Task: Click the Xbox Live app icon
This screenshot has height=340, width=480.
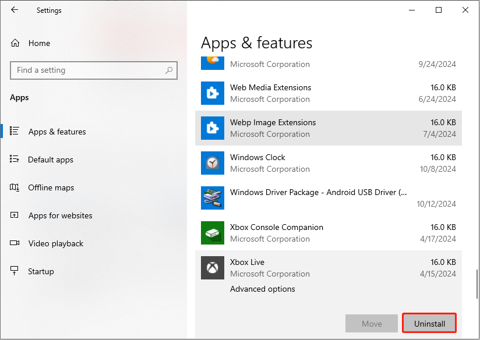Action: point(213,268)
